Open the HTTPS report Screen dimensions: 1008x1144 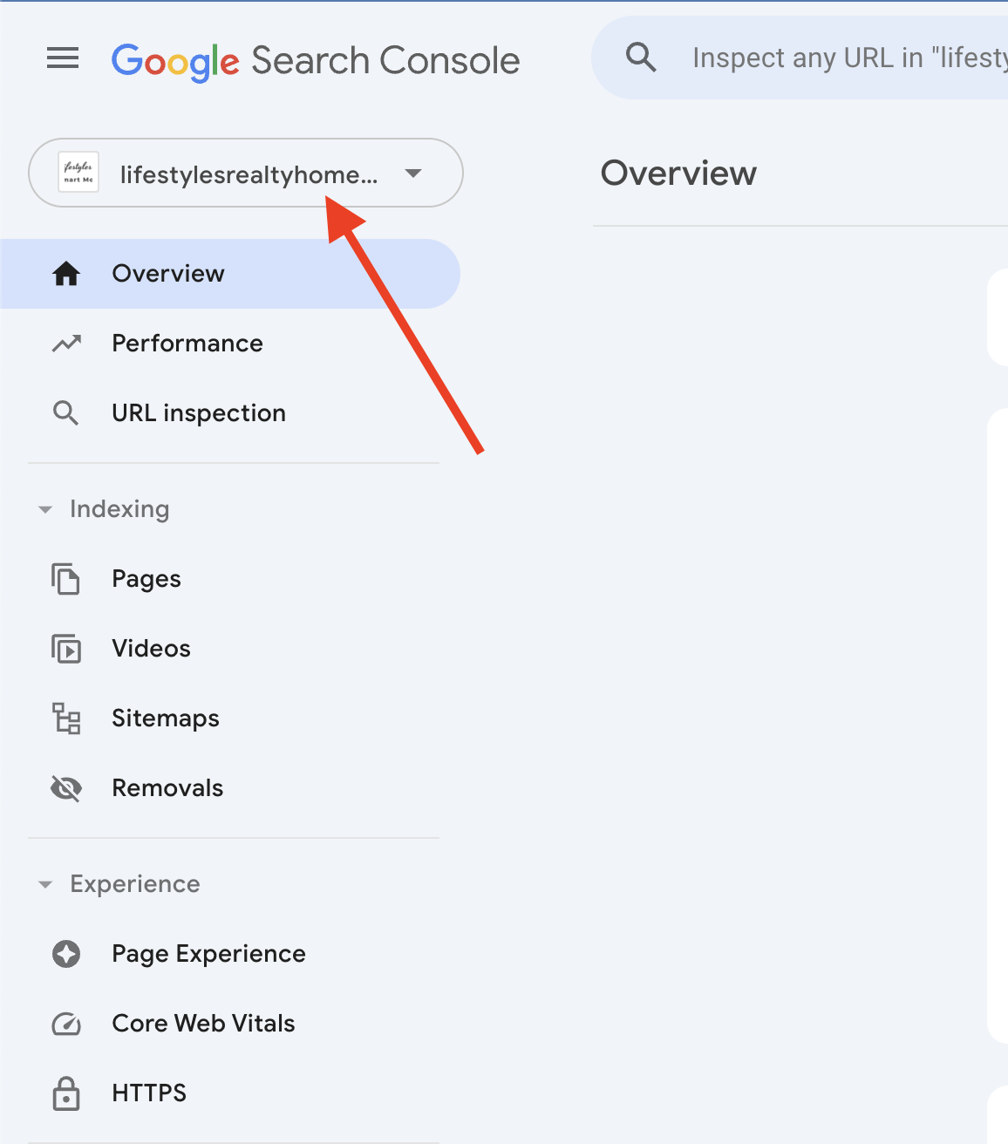click(x=230, y=1093)
